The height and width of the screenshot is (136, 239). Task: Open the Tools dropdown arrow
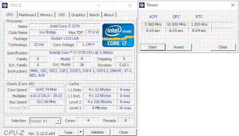pos(81,132)
